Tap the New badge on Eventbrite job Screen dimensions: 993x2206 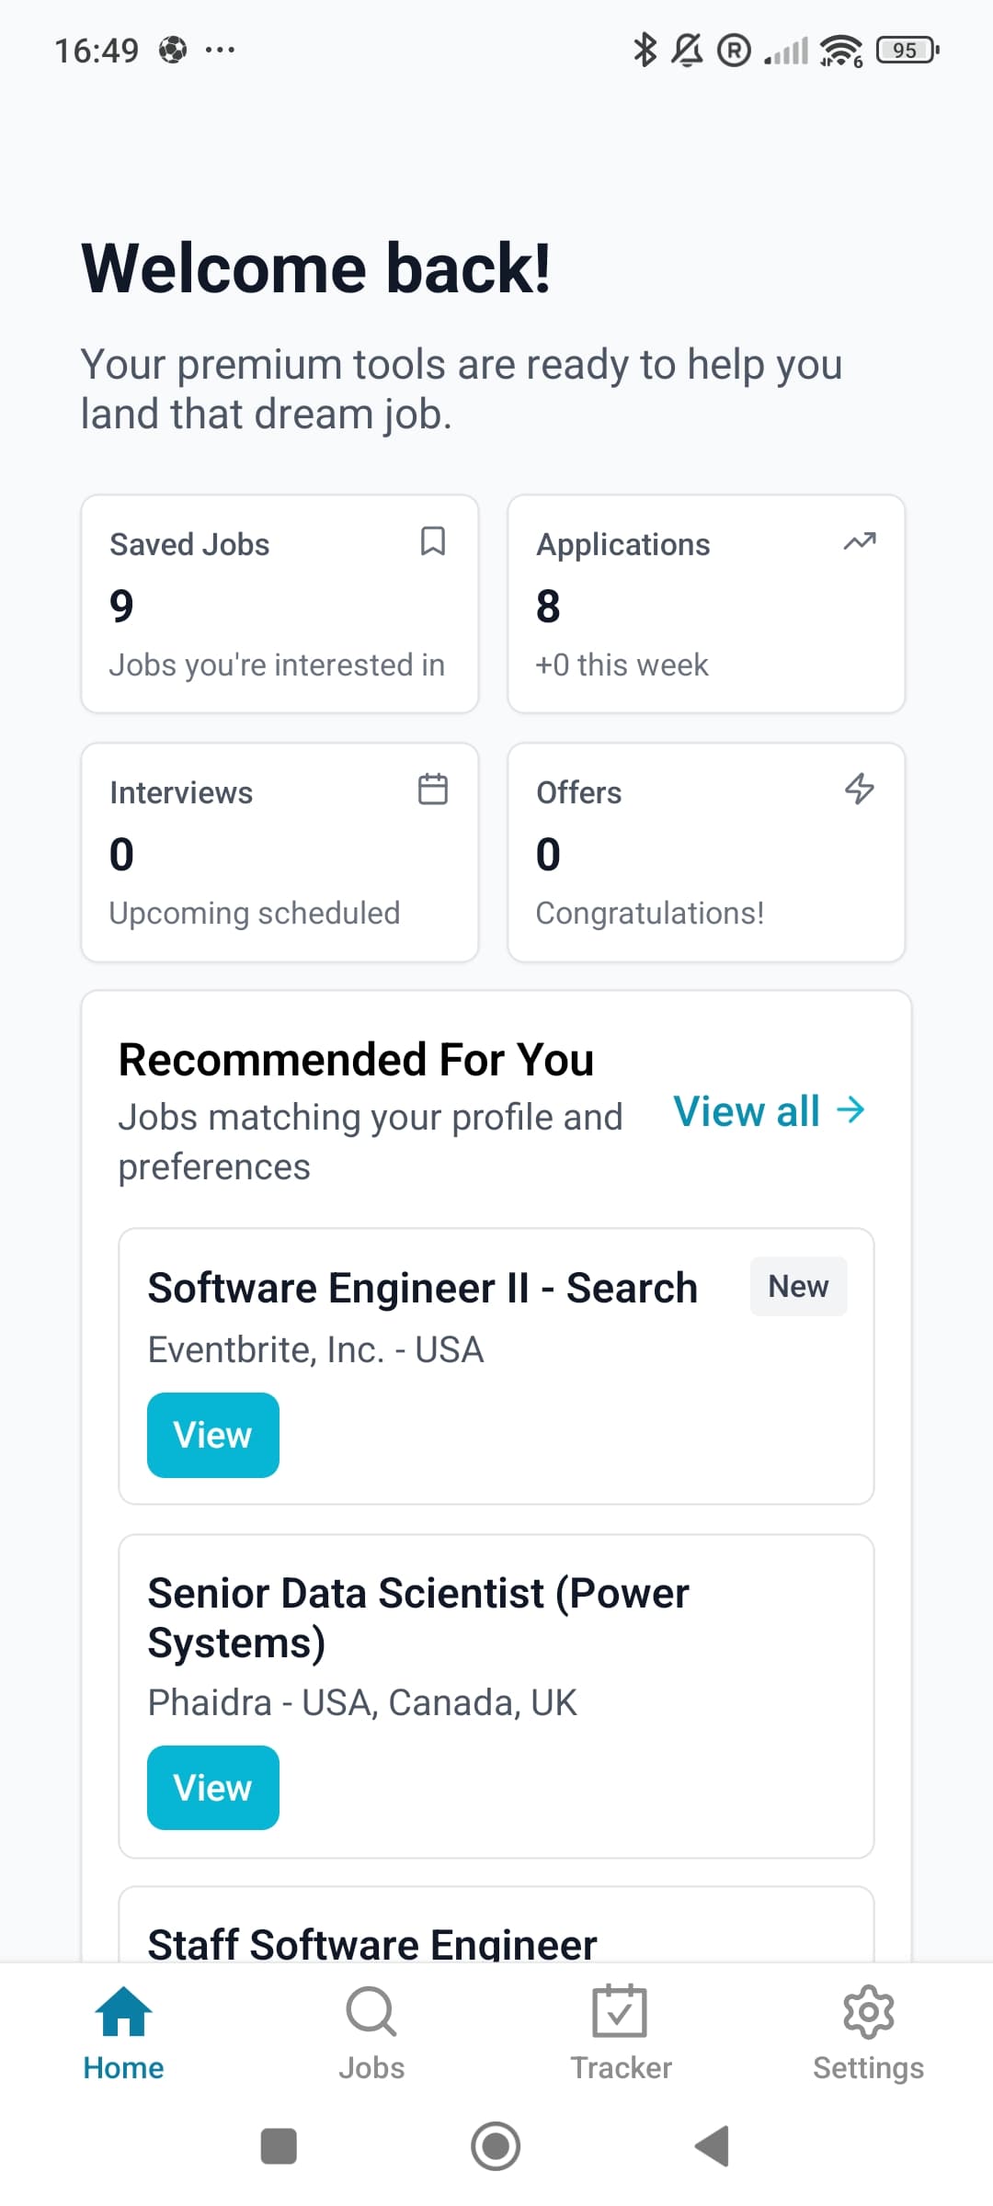(x=798, y=1286)
